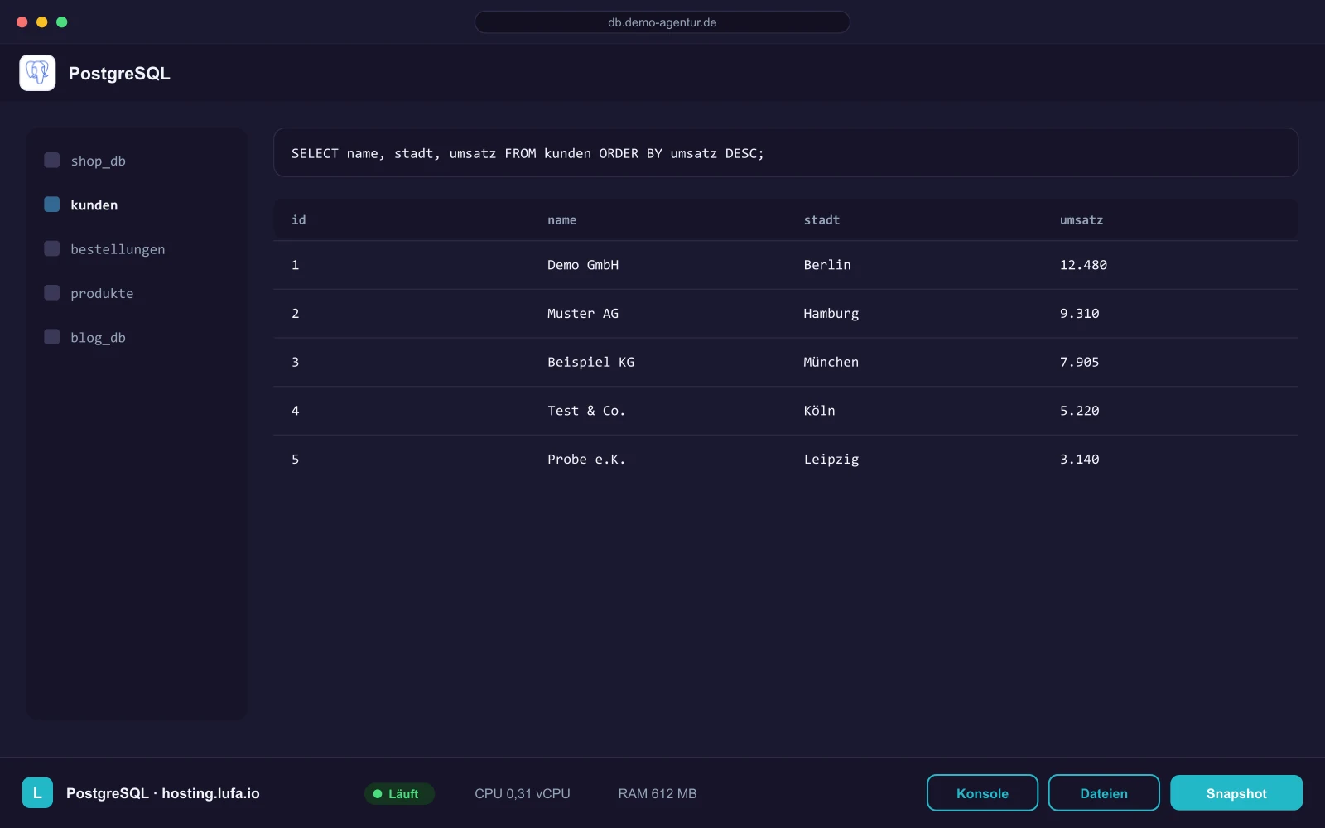Click the square icon beside bestellungen
This screenshot has width=1325, height=828.
coord(51,248)
